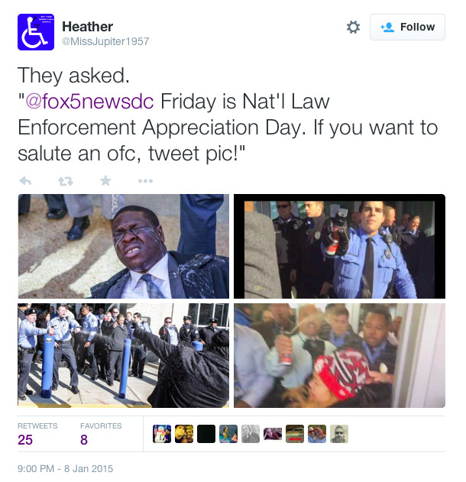
Task: View the 8 favorites count
Action: click(x=84, y=440)
